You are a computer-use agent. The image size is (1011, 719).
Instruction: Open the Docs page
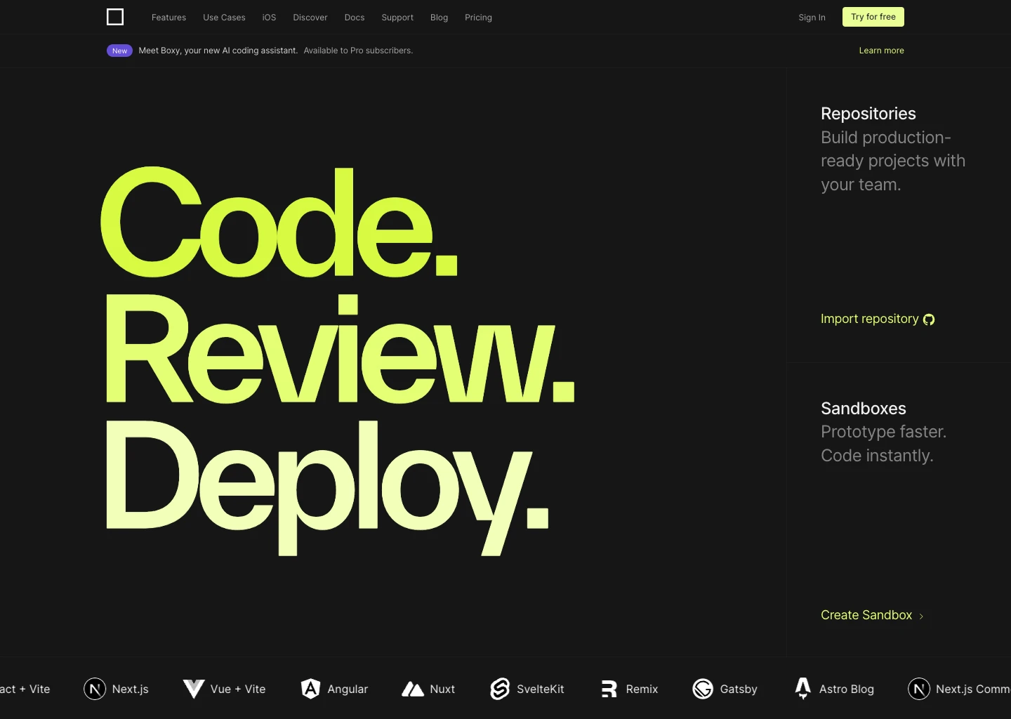tap(354, 17)
